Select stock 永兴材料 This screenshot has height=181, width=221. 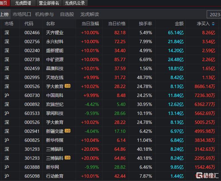click(55, 42)
